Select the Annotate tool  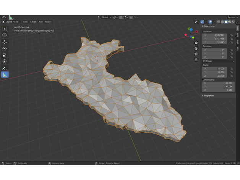click(5, 69)
